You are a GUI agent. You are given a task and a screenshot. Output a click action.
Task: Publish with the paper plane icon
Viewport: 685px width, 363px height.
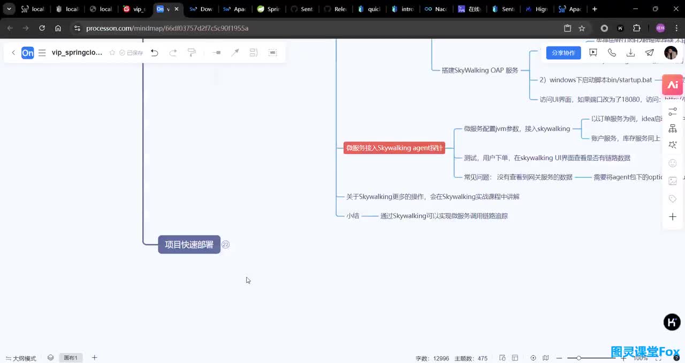649,52
